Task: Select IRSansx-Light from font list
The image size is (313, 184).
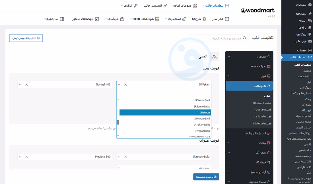Action: tap(165, 107)
